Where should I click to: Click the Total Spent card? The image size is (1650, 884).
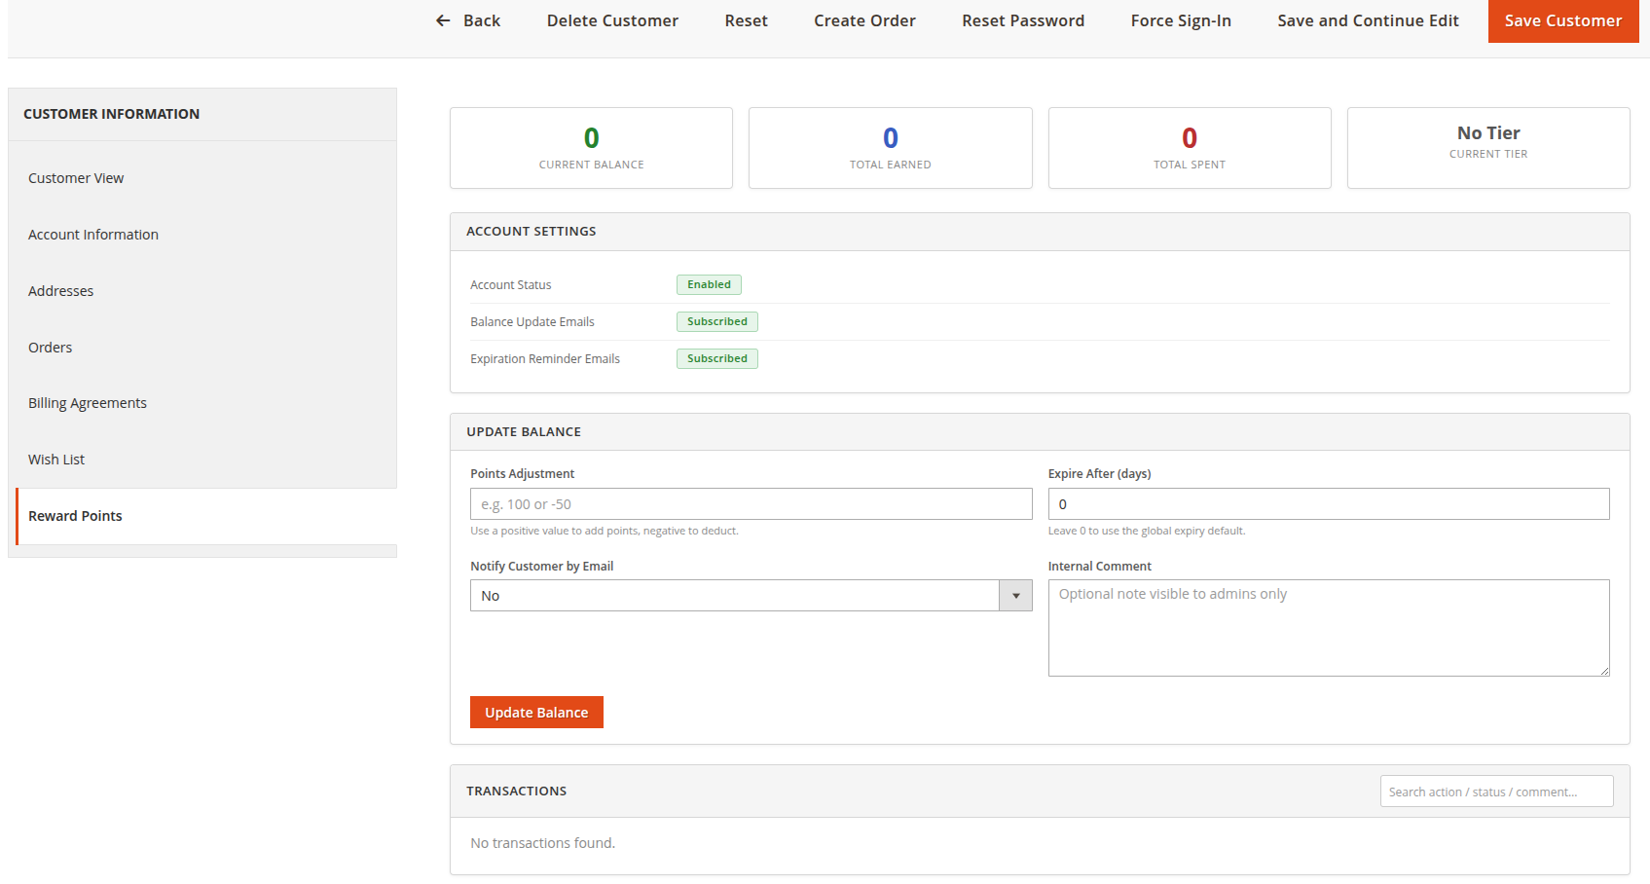click(1190, 148)
